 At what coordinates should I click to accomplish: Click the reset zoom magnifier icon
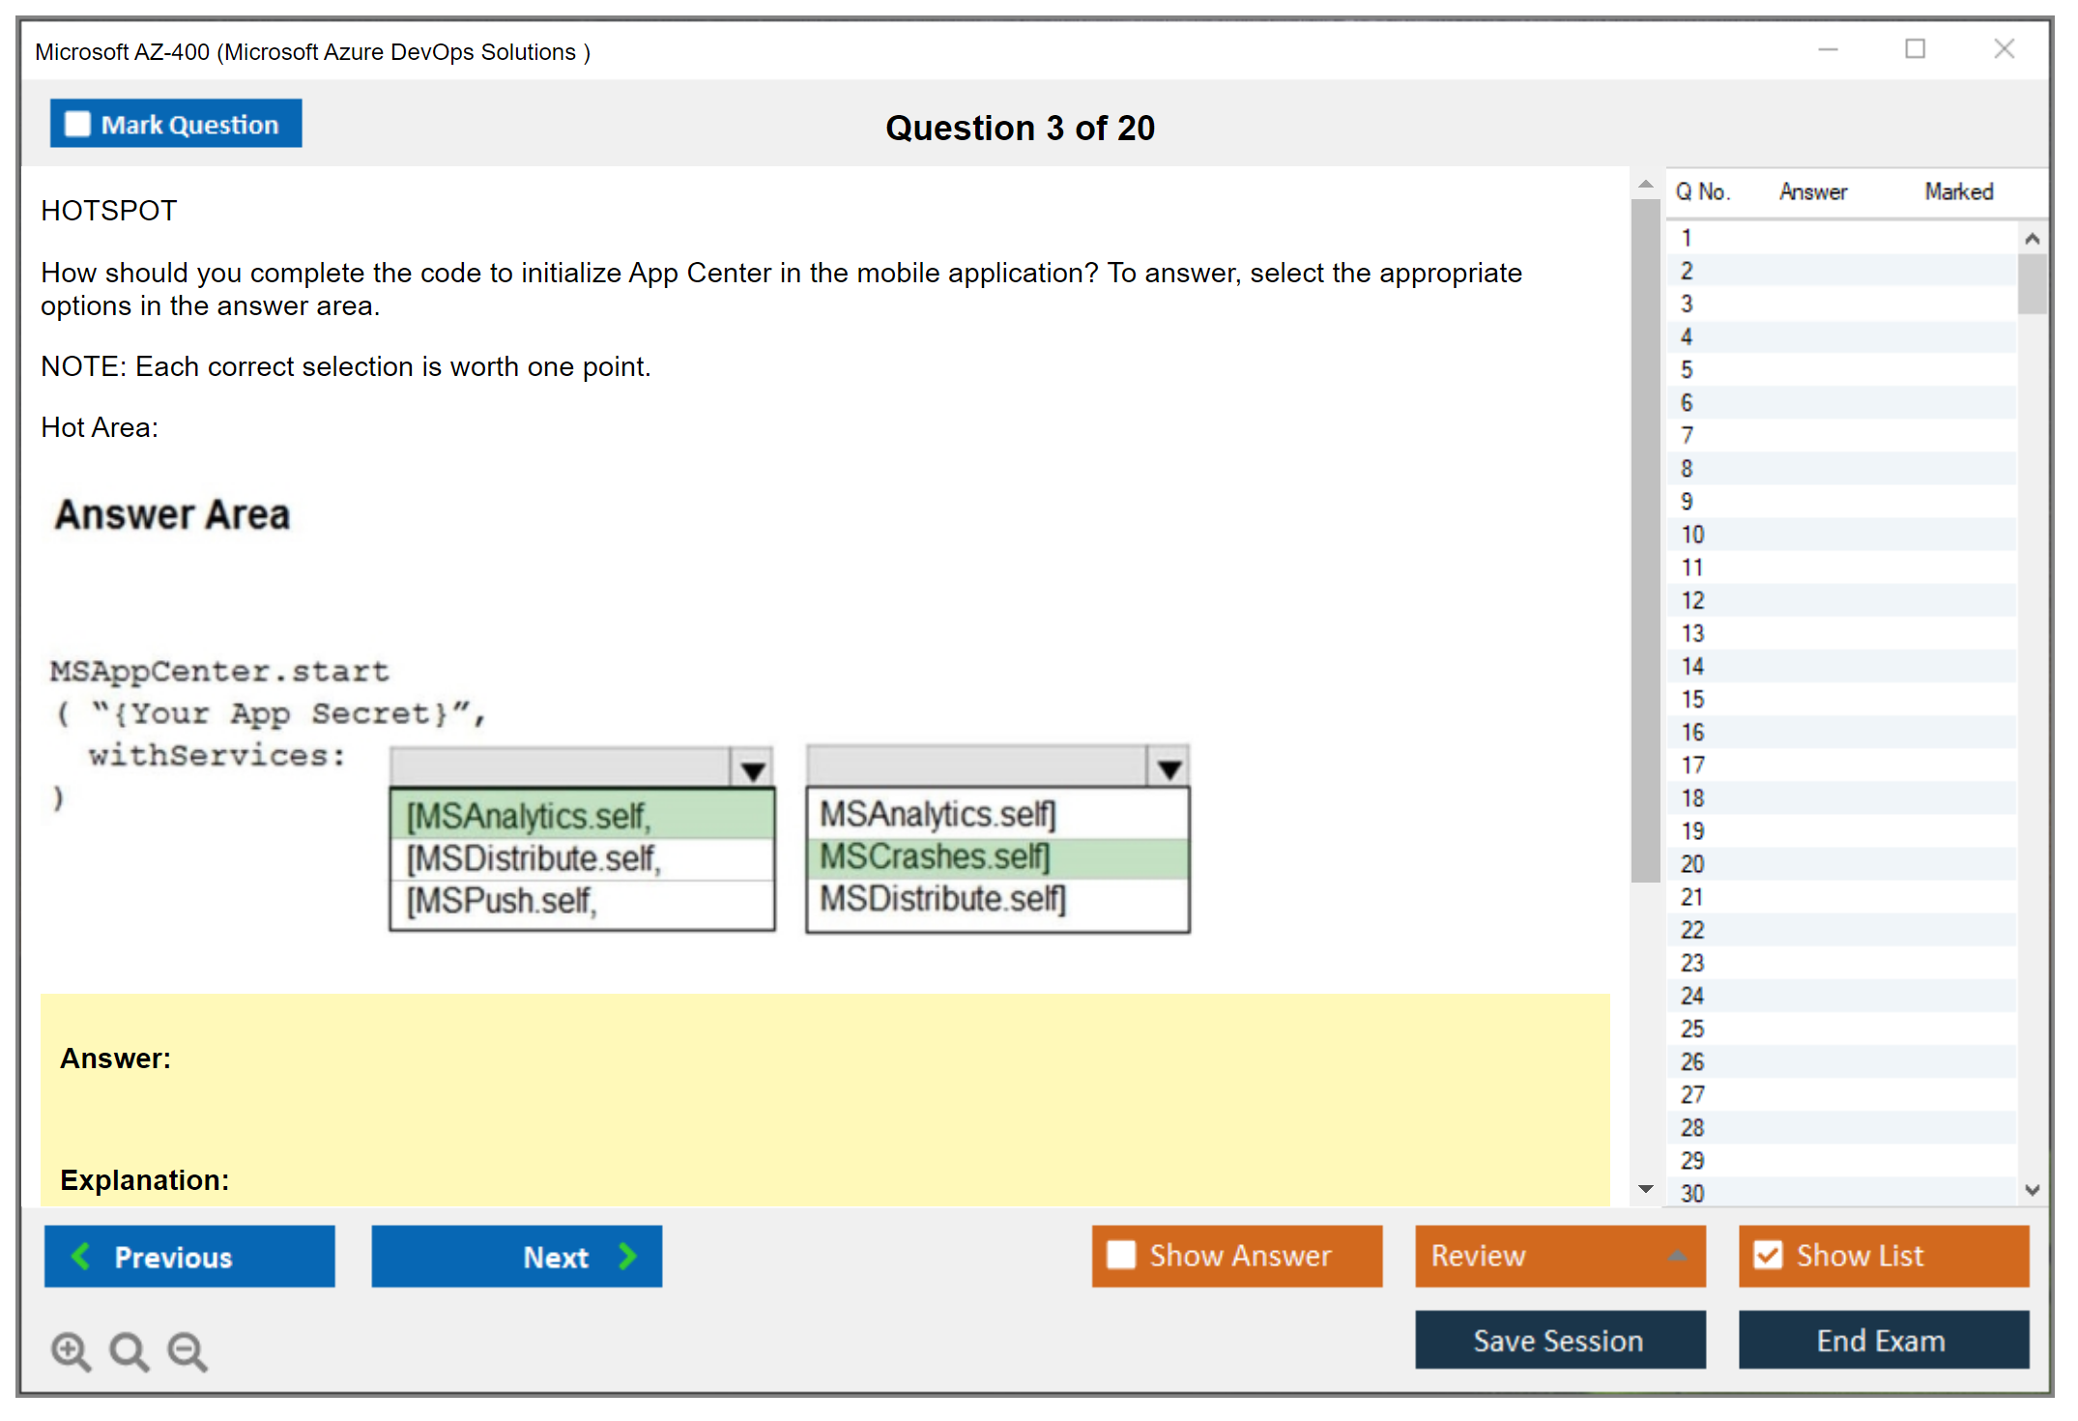click(x=129, y=1350)
